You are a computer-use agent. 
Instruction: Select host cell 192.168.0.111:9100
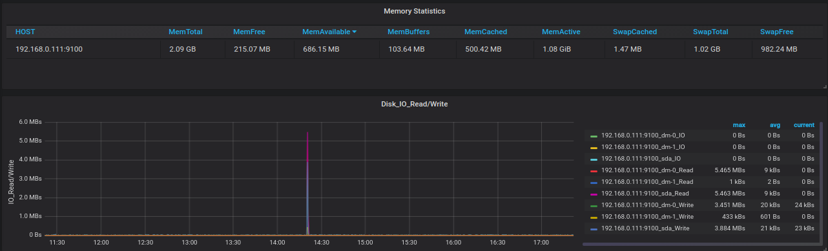49,49
